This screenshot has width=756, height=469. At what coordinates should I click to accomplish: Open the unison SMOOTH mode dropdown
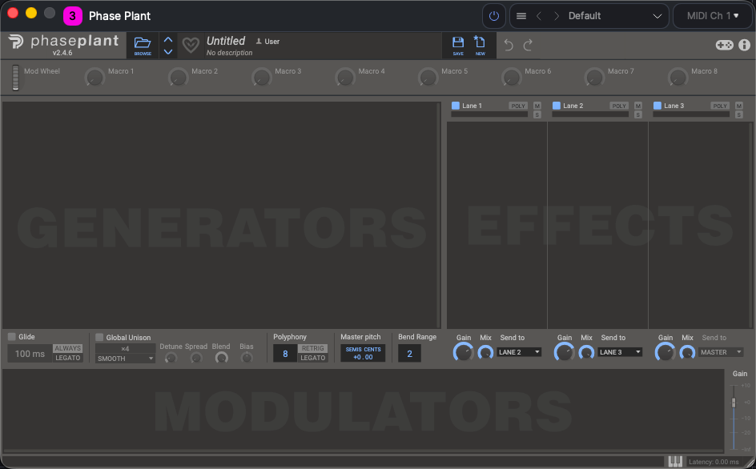(125, 359)
